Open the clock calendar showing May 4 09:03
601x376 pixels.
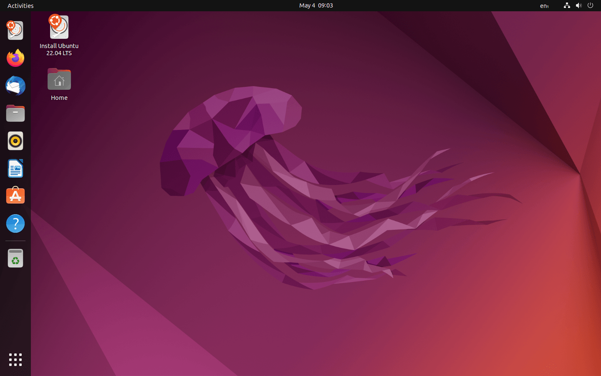[316, 5]
